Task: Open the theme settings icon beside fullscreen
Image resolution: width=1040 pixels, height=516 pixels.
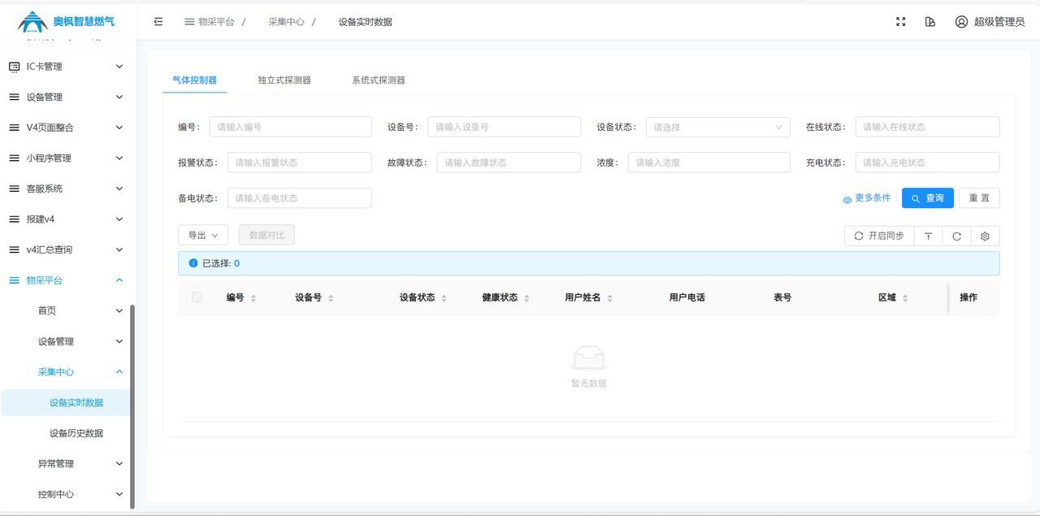Action: click(930, 22)
